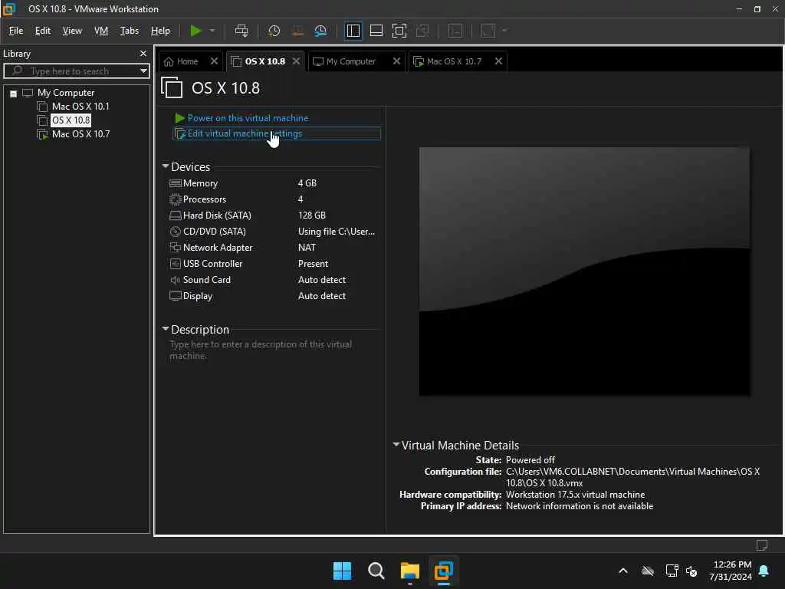This screenshot has height=589, width=785.
Task: Collapse the Description section
Action: [x=166, y=329]
